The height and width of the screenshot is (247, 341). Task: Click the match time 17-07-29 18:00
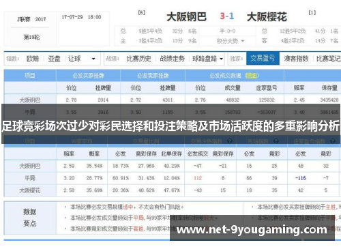(81, 17)
